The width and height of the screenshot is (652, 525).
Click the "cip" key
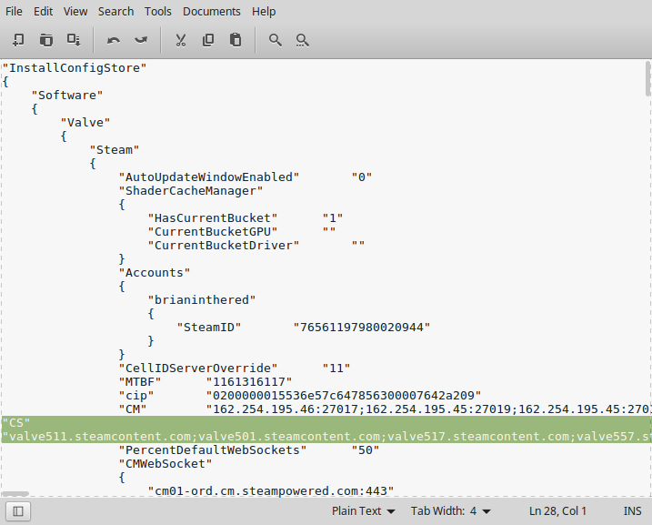point(136,396)
